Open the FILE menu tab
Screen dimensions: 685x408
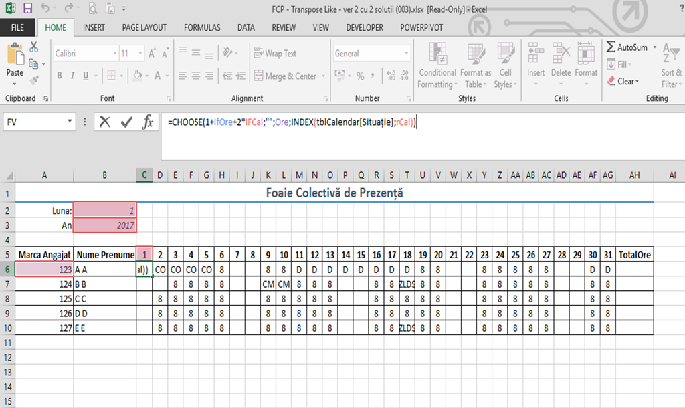(18, 28)
